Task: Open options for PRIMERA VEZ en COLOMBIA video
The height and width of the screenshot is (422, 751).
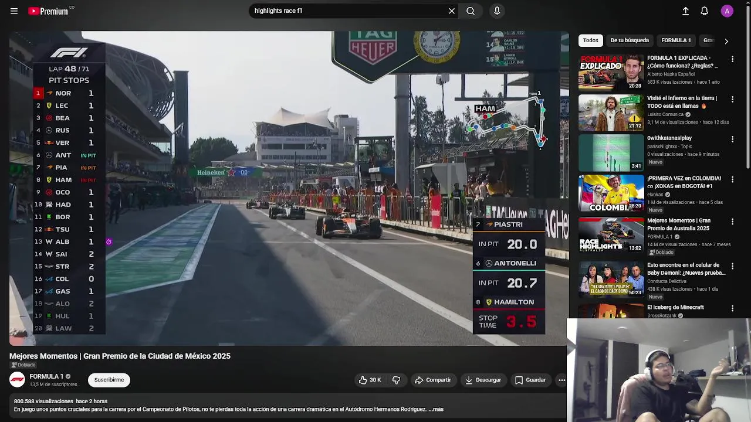Action: tap(732, 179)
